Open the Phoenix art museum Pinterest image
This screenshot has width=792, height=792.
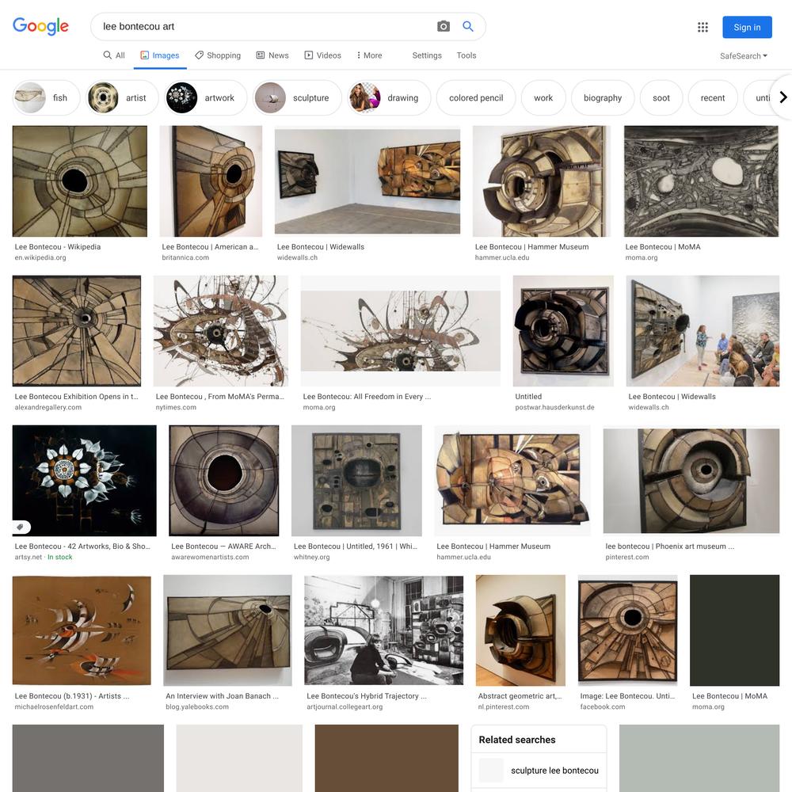coord(691,481)
